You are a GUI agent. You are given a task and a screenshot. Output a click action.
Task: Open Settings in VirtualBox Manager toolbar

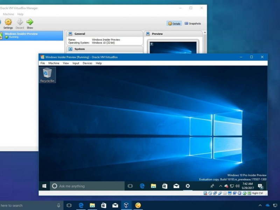[x=8, y=24]
